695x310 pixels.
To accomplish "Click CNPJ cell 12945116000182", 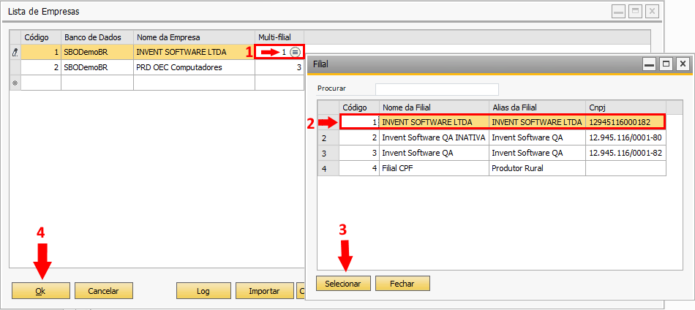I will coord(625,122).
